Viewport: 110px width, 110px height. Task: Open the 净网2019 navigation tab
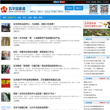[x=12, y=17]
